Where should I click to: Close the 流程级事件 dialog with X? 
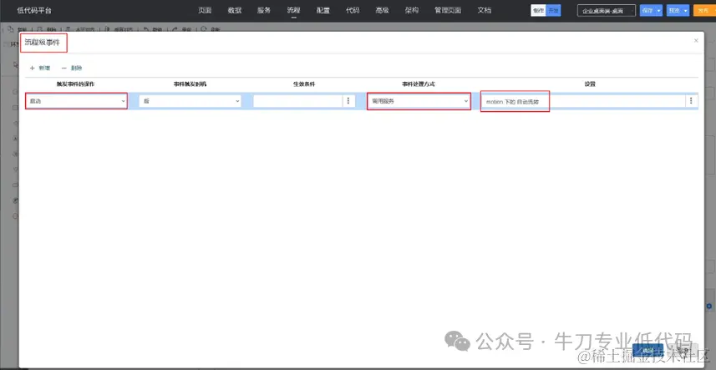[696, 41]
